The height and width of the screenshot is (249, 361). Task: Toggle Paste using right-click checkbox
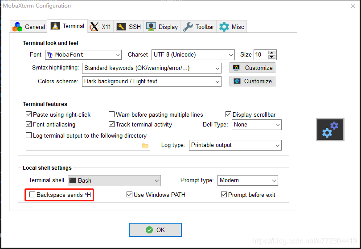(x=29, y=114)
